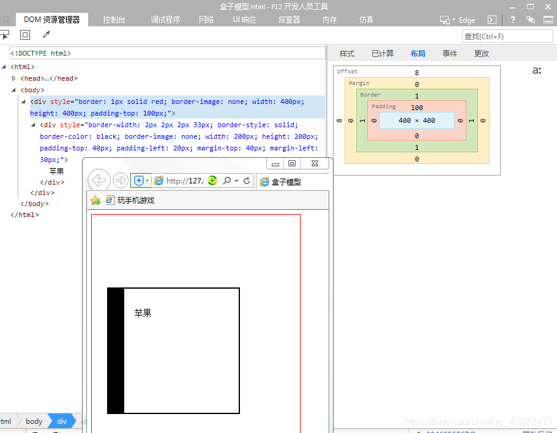Open the dropdown next to the blue shield icon
557x433 pixels.
(x=148, y=180)
